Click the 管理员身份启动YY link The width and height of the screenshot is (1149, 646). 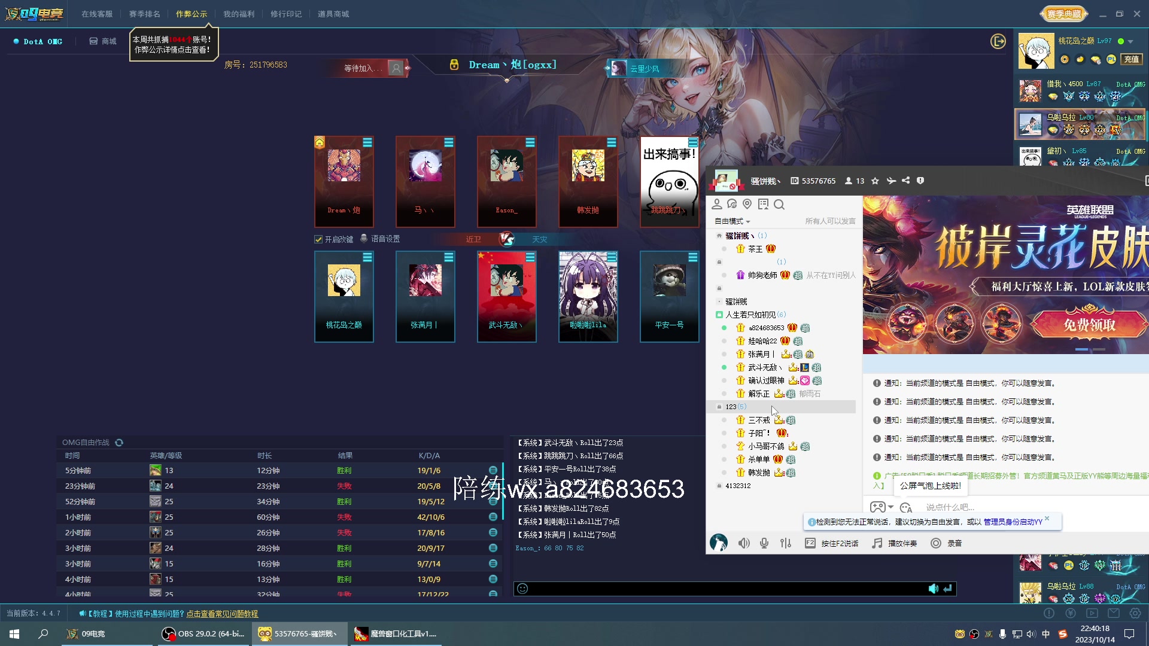pos(1013,522)
